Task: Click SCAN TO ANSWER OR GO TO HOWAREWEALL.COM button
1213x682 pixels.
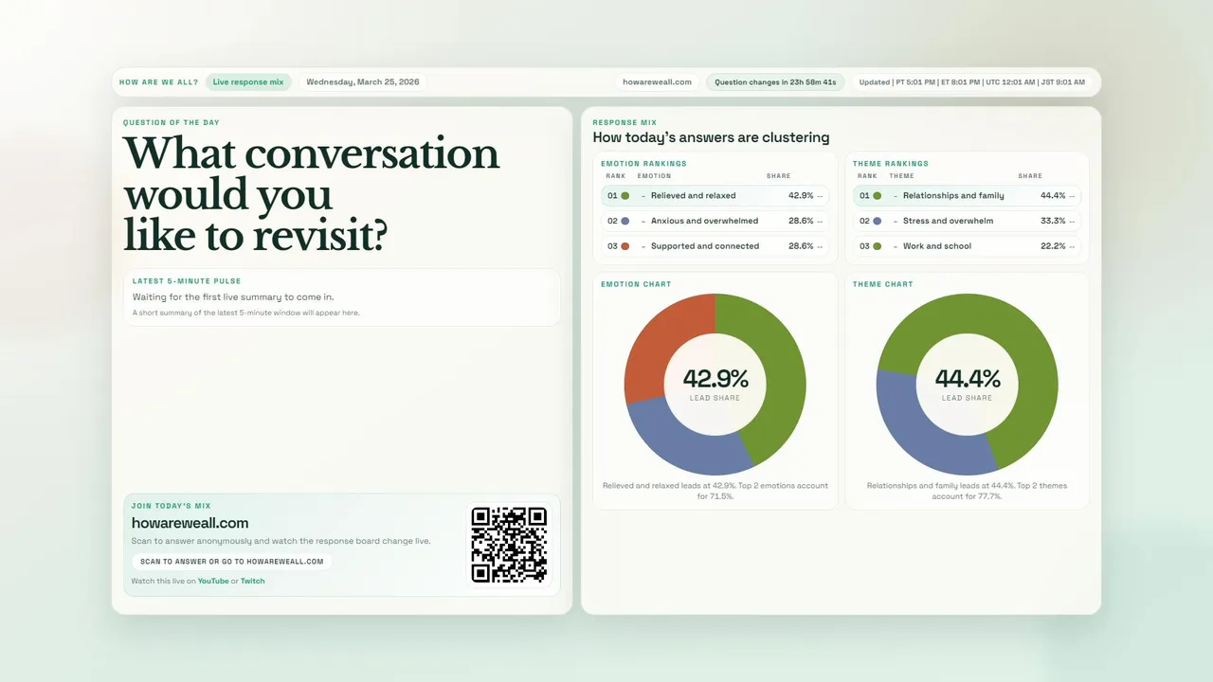Action: pyautogui.click(x=232, y=562)
